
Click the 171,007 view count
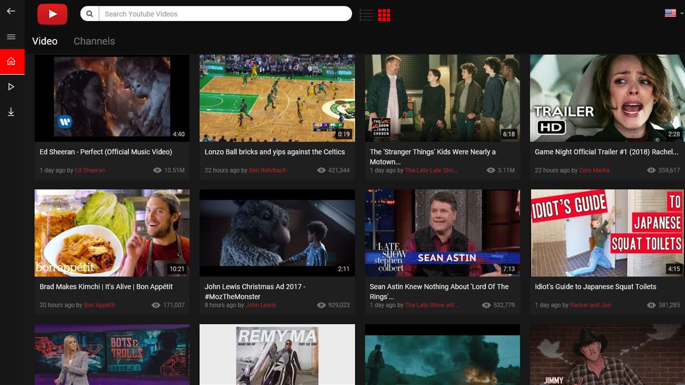(x=174, y=305)
